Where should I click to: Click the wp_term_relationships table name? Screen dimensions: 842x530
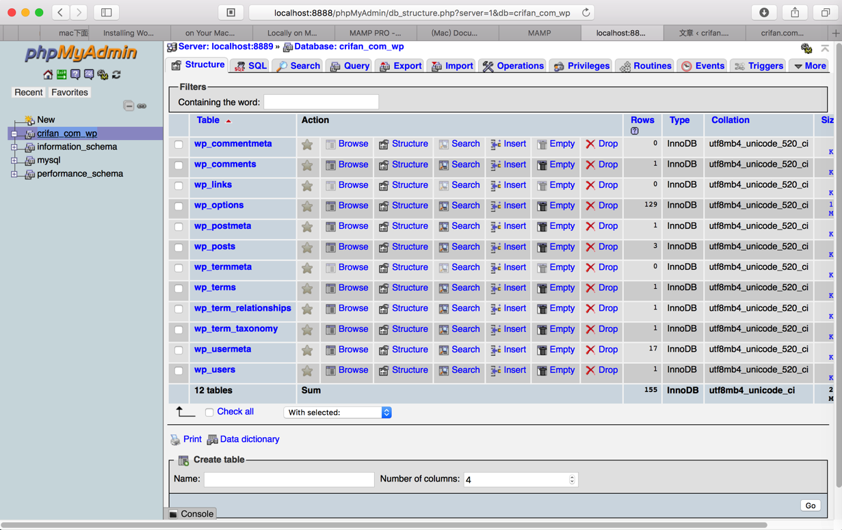(243, 308)
